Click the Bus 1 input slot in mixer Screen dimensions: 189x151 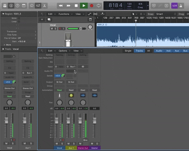71,66
